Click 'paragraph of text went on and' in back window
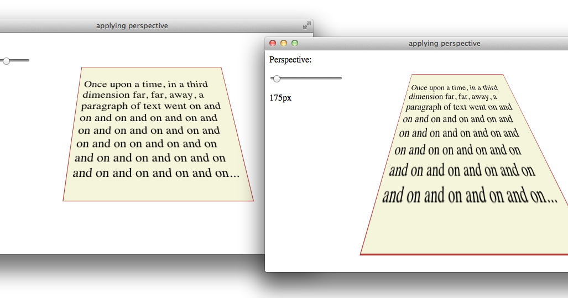The width and height of the screenshot is (568, 298). pos(150,106)
